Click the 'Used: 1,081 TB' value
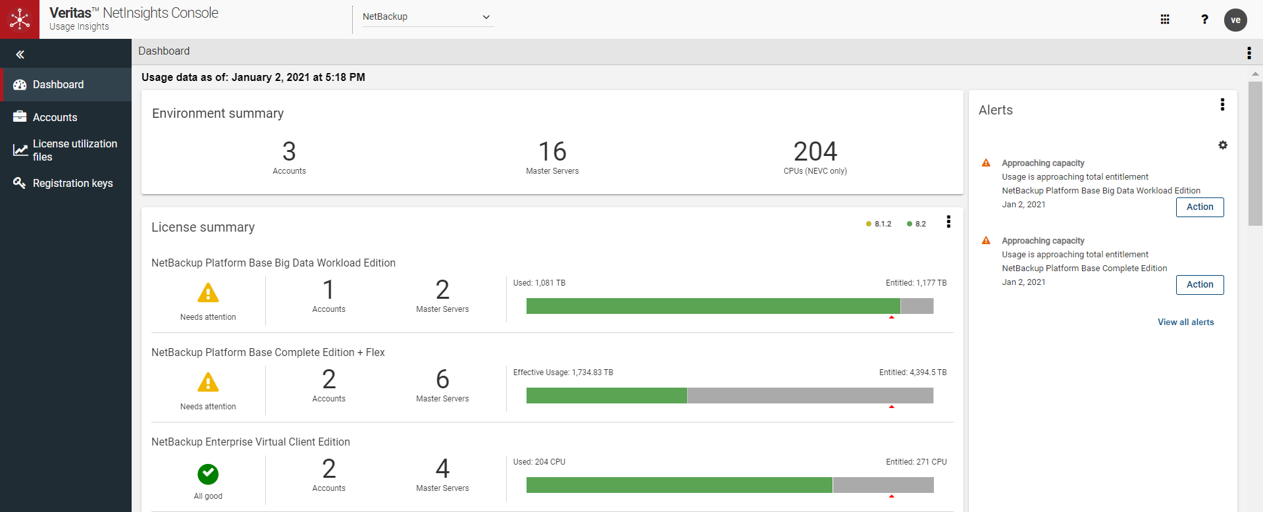This screenshot has height=512, width=1263. click(x=539, y=283)
